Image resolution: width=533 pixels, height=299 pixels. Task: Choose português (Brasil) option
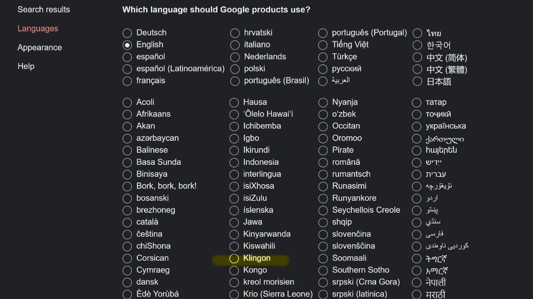coord(235,81)
